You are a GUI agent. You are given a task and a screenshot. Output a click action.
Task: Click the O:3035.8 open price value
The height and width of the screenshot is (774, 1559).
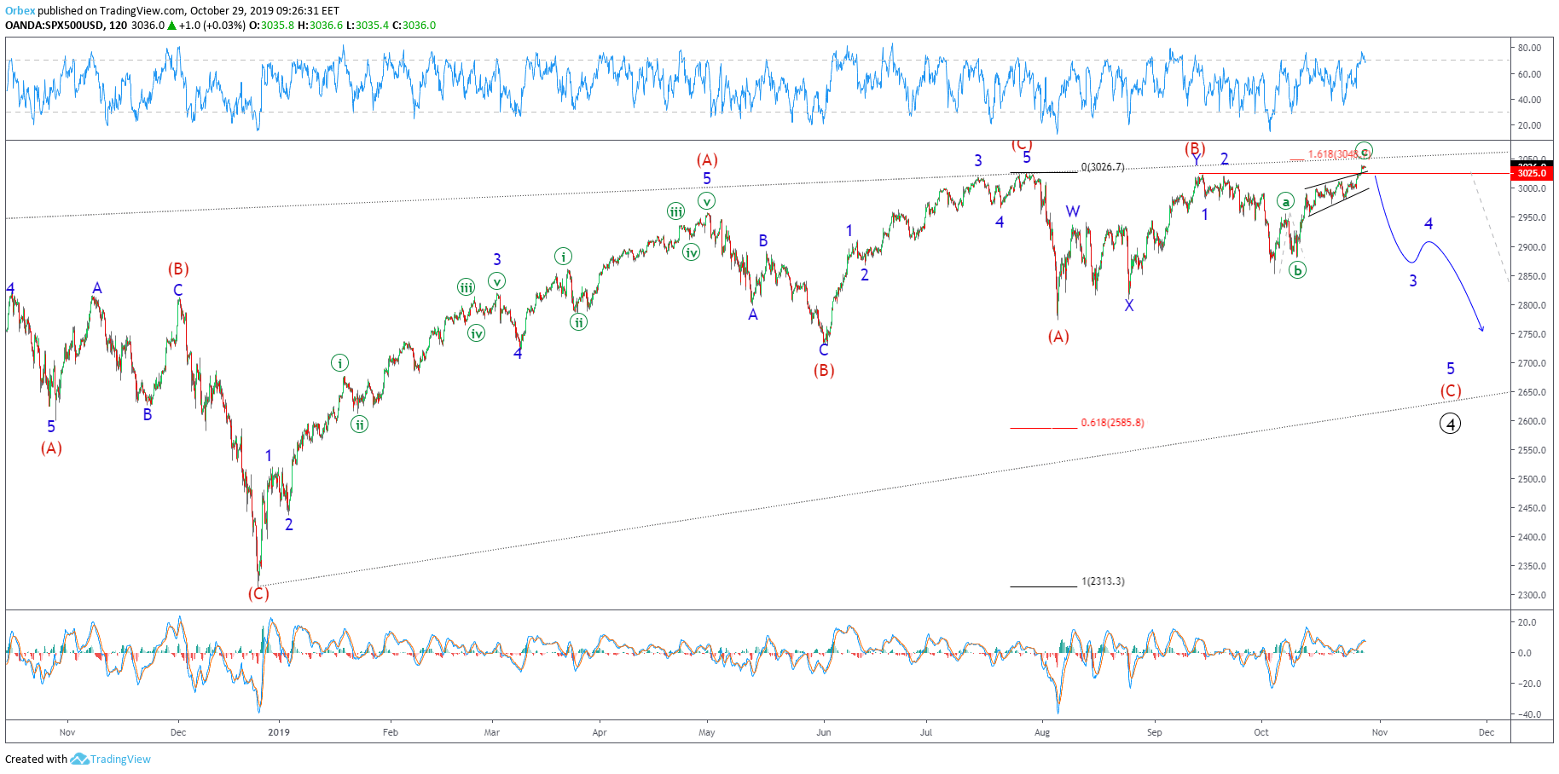[271, 26]
